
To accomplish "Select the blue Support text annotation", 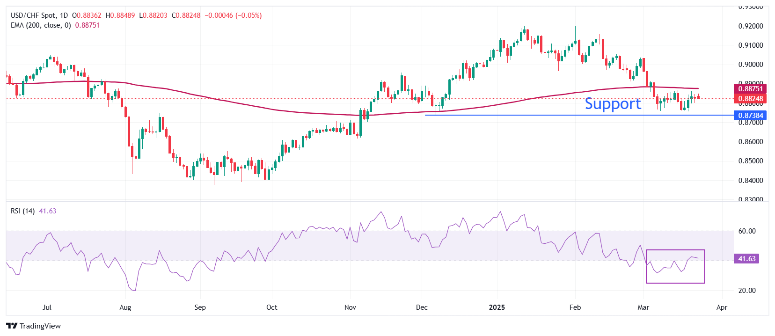I will coord(613,103).
